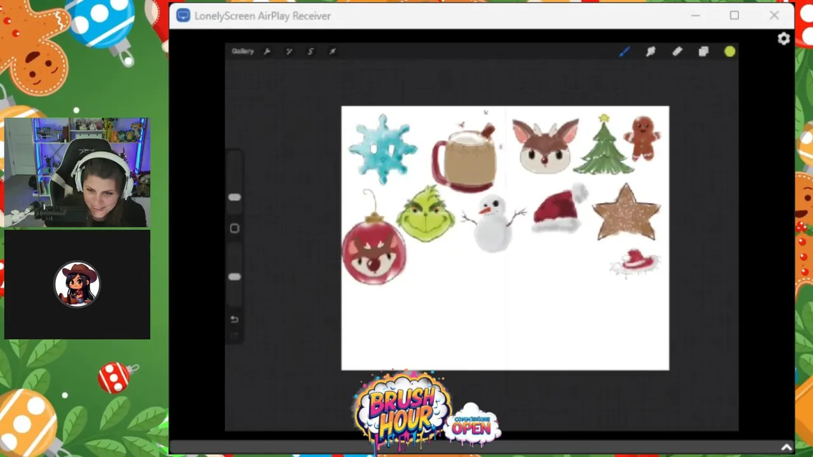The width and height of the screenshot is (813, 457).
Task: Open the Actions wrench menu
Action: pos(267,51)
